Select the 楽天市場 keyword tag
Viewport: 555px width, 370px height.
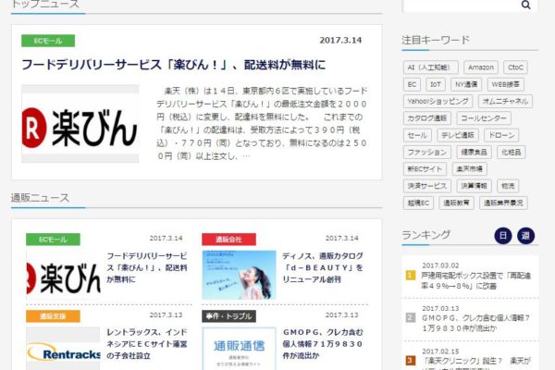click(x=470, y=169)
